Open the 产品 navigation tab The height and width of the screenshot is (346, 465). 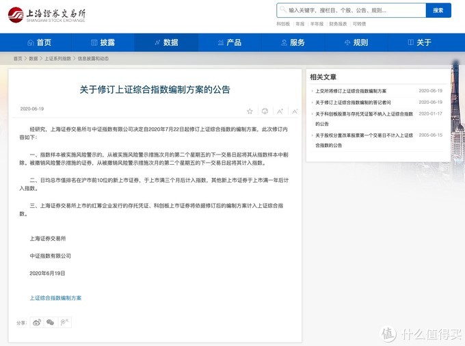click(x=230, y=42)
